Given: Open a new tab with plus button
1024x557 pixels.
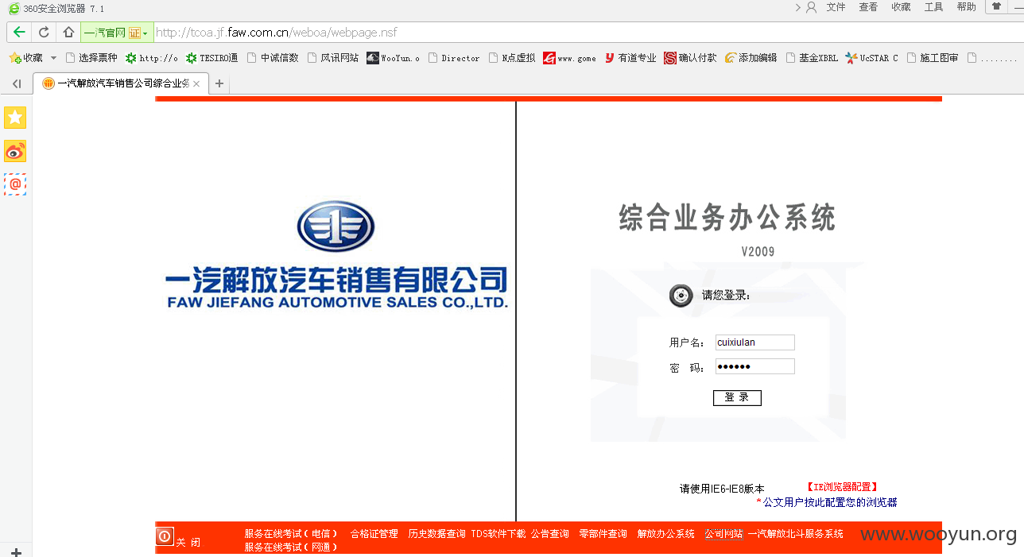Looking at the screenshot, I should point(219,83).
